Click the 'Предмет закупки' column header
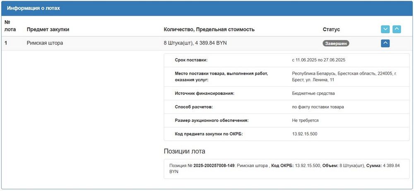Screen dimensions: 414x191 point(48,29)
